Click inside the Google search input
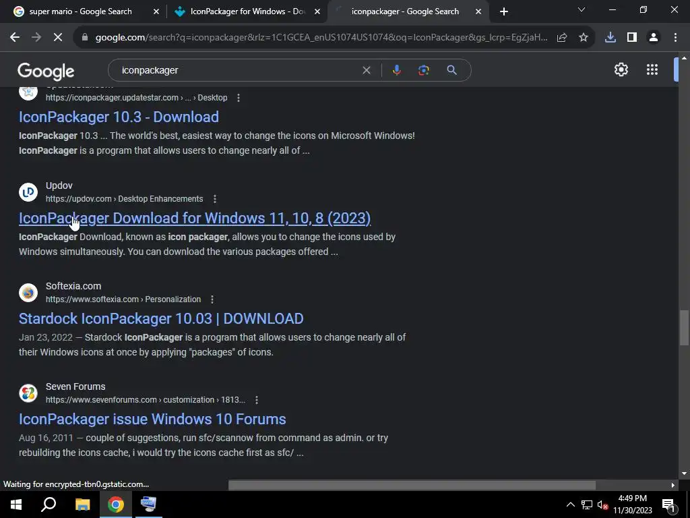The width and height of the screenshot is (690, 518). 238,70
